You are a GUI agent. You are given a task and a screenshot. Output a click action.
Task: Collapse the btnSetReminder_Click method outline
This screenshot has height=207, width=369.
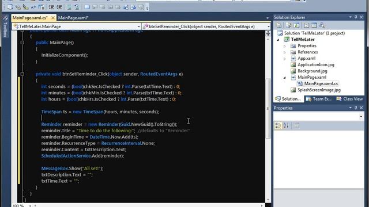coord(22,74)
